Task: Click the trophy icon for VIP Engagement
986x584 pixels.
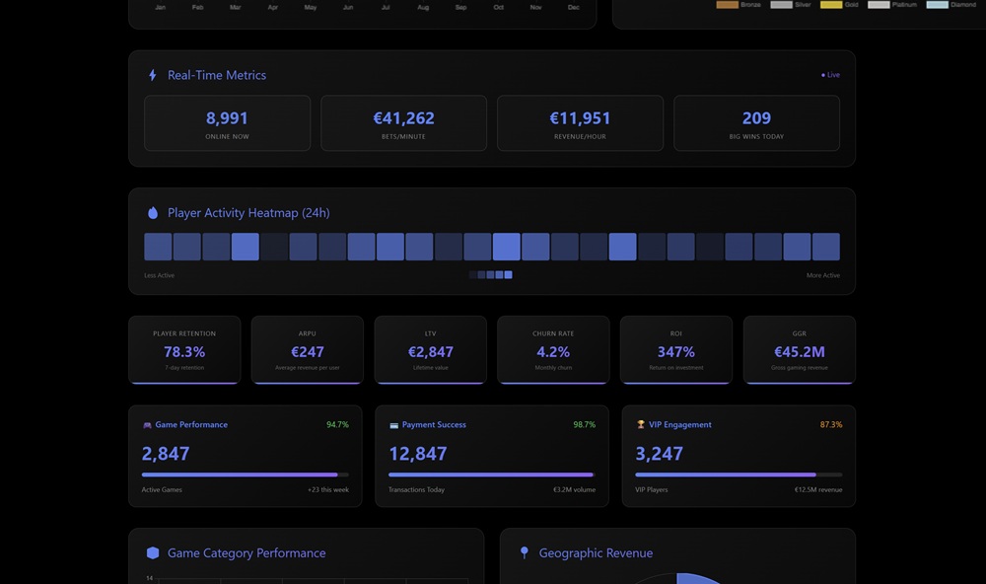Action: coord(641,425)
